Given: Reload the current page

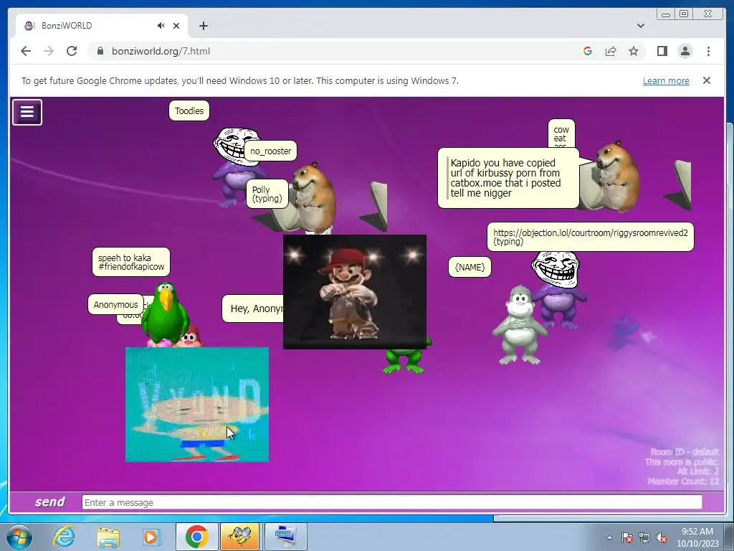Looking at the screenshot, I should 72,51.
